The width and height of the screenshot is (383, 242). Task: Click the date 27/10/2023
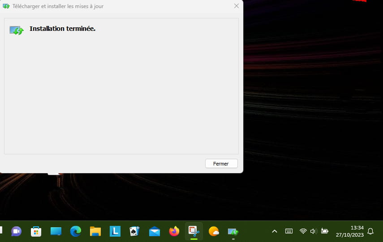(349, 235)
